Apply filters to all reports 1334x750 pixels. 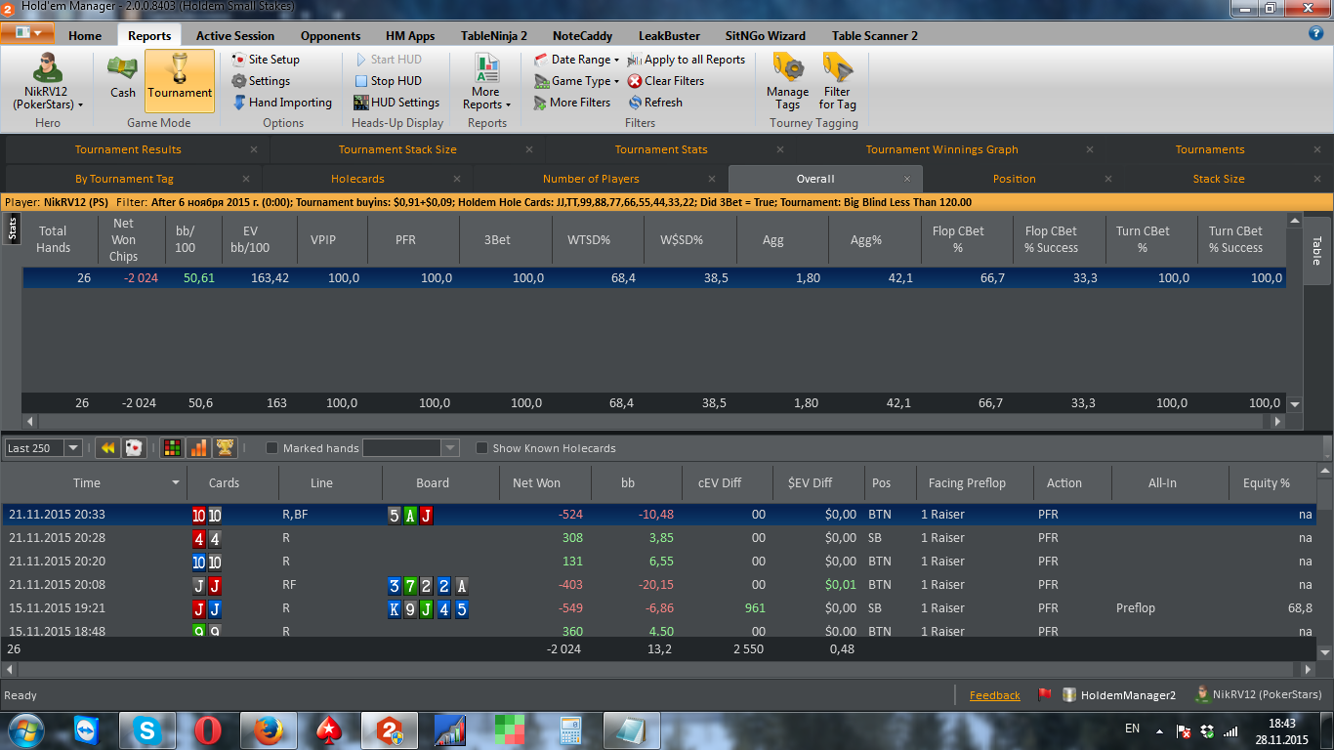point(687,60)
